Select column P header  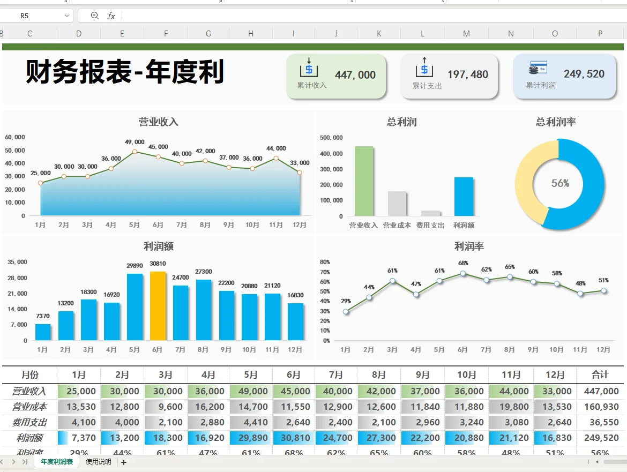click(x=600, y=34)
